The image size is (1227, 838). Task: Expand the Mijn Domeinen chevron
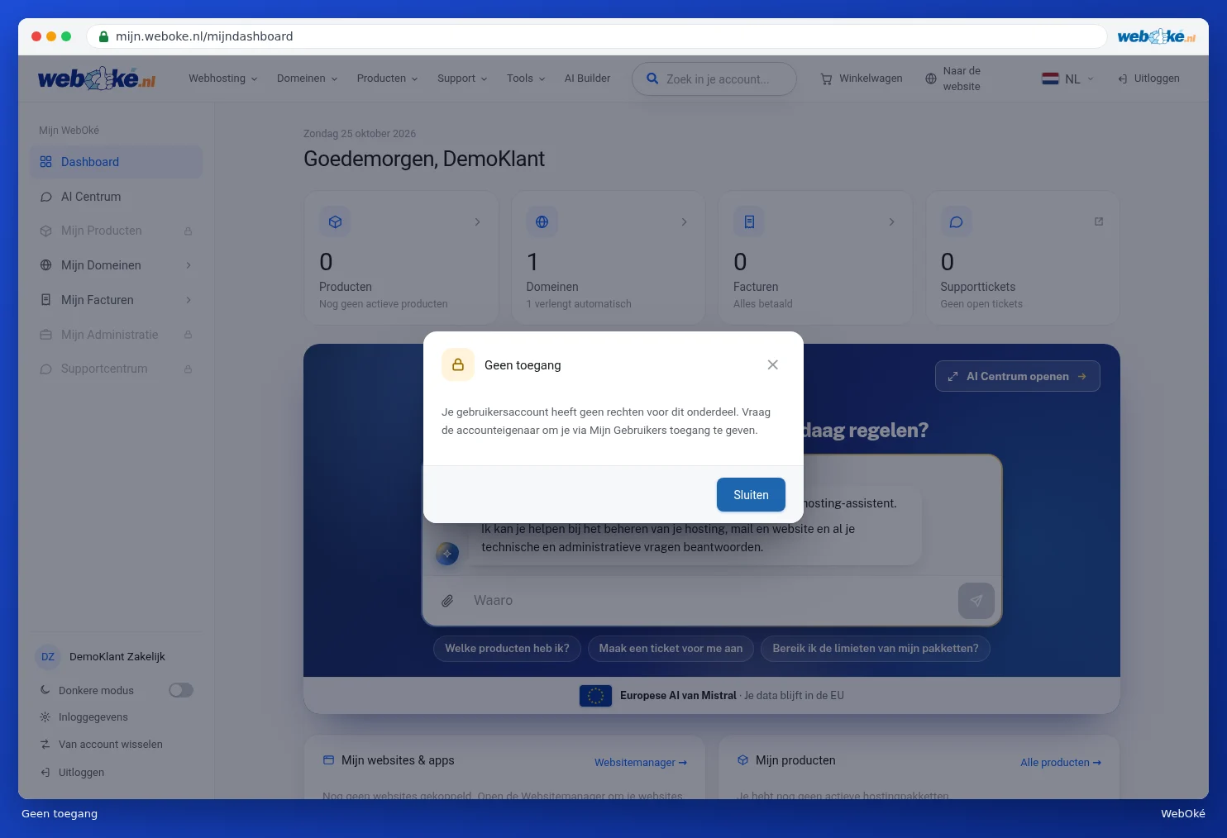[189, 265]
